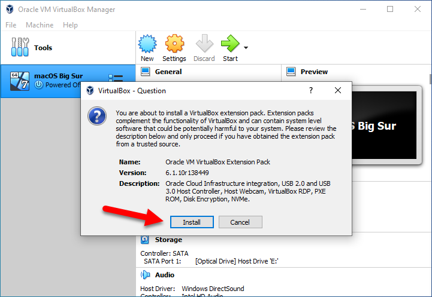Open the Settings gear icon

pyautogui.click(x=174, y=44)
